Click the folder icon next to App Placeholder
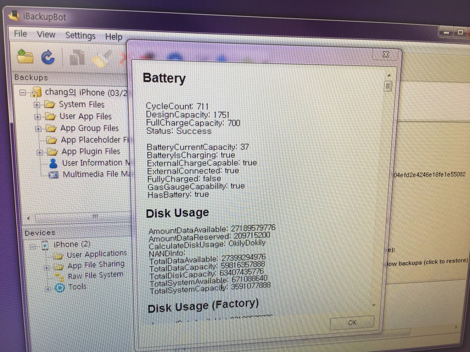470x352 pixels. click(52, 140)
